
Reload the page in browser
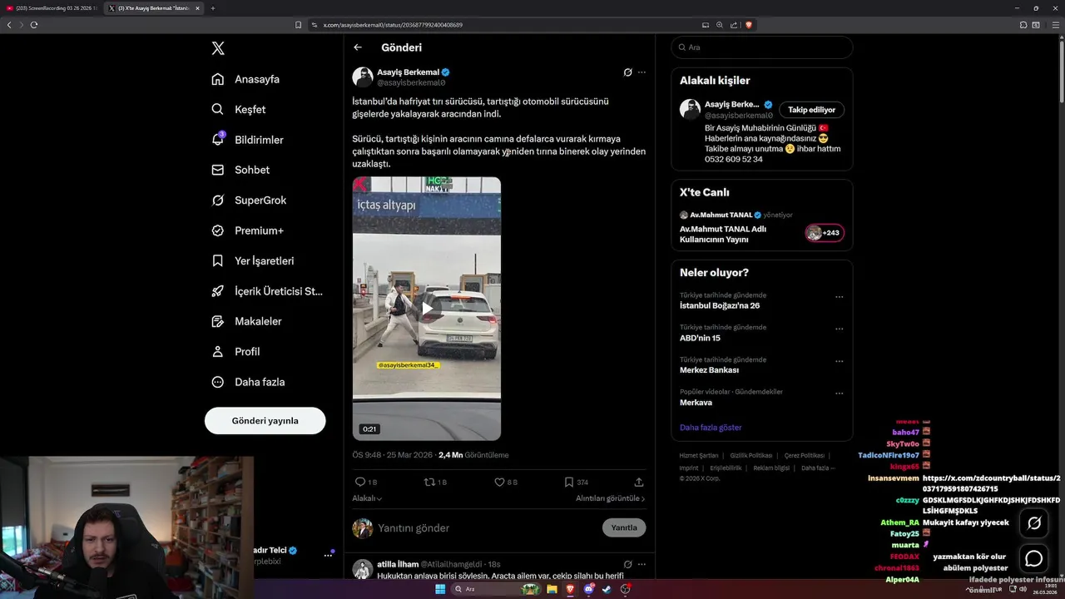(x=34, y=25)
